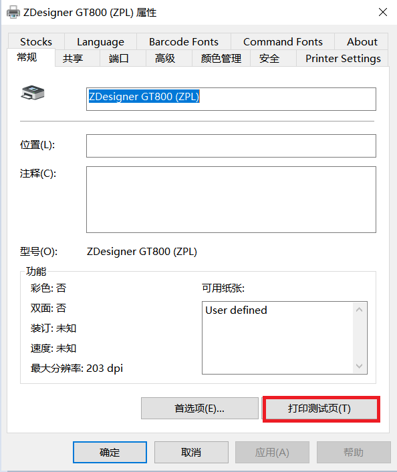
Task: Open the 端口 tab
Action: 119,58
